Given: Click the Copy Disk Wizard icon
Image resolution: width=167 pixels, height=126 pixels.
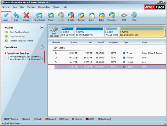Looking at the screenshot, I should coord(6,36).
